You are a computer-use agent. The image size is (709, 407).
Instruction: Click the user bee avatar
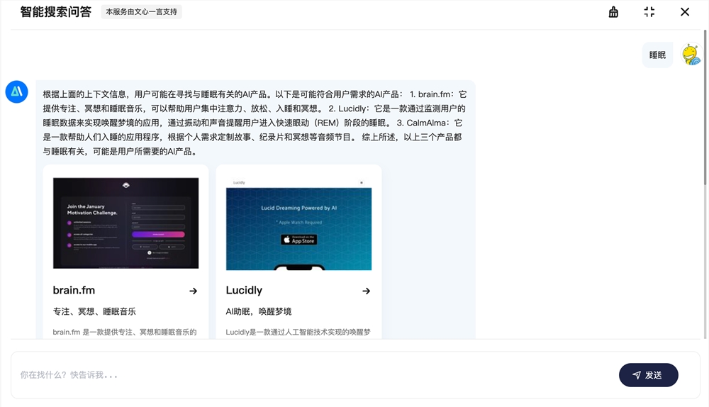click(691, 55)
